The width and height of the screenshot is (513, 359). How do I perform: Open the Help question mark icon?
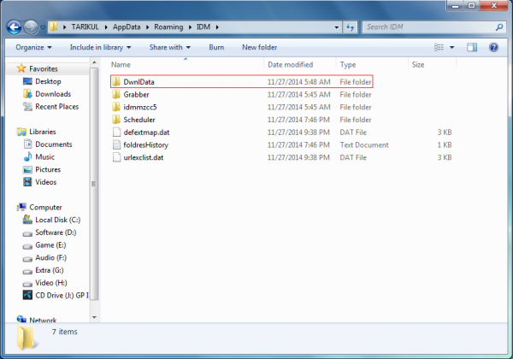pyautogui.click(x=493, y=47)
